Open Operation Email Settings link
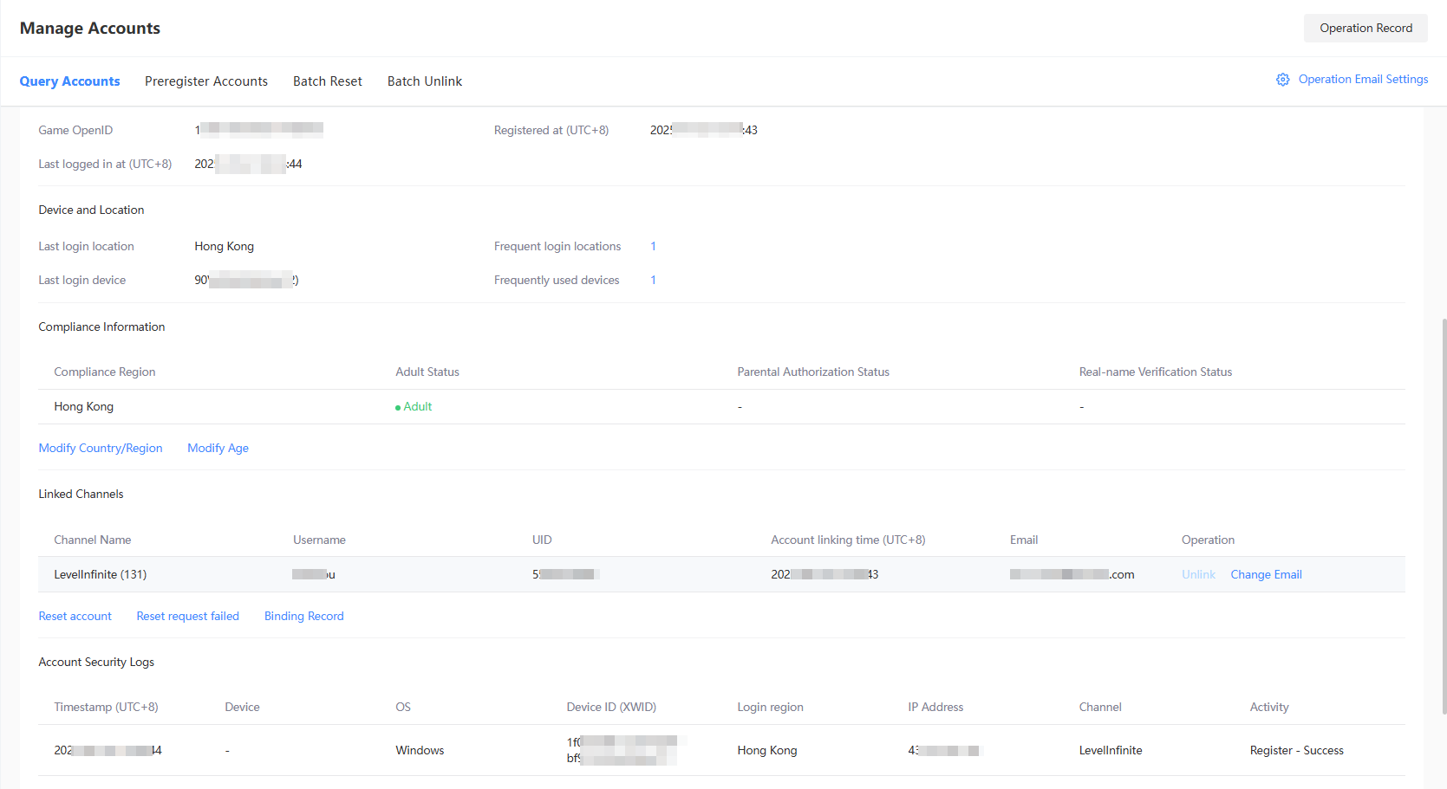Screen dimensions: 1447x789 point(1362,80)
